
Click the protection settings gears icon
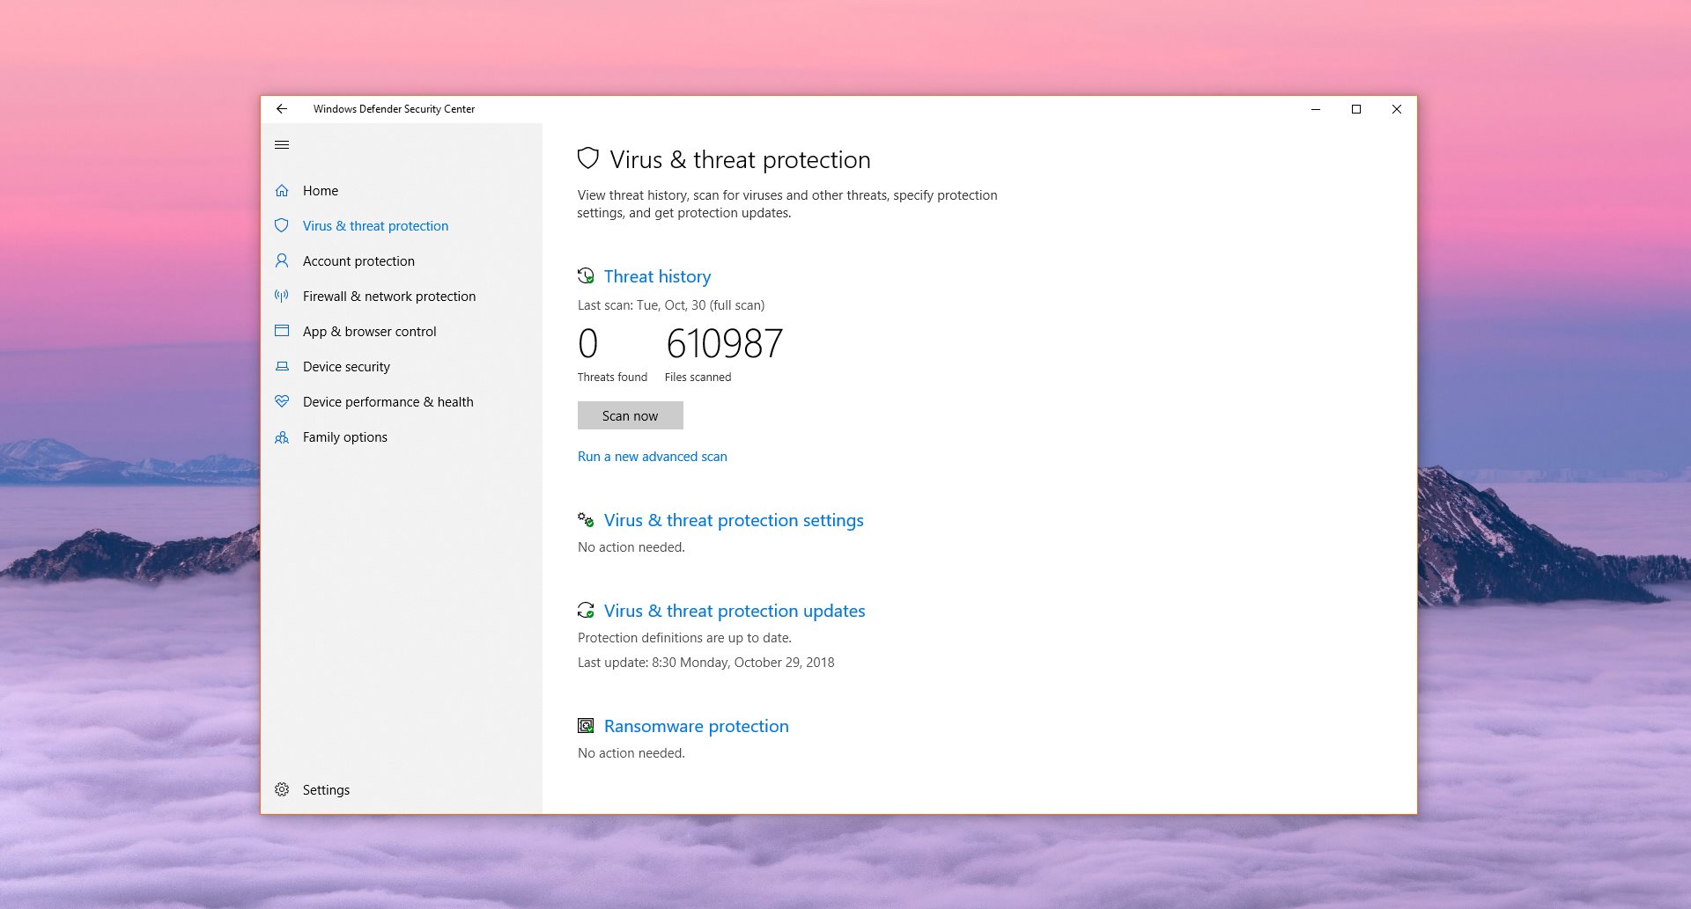pos(586,520)
